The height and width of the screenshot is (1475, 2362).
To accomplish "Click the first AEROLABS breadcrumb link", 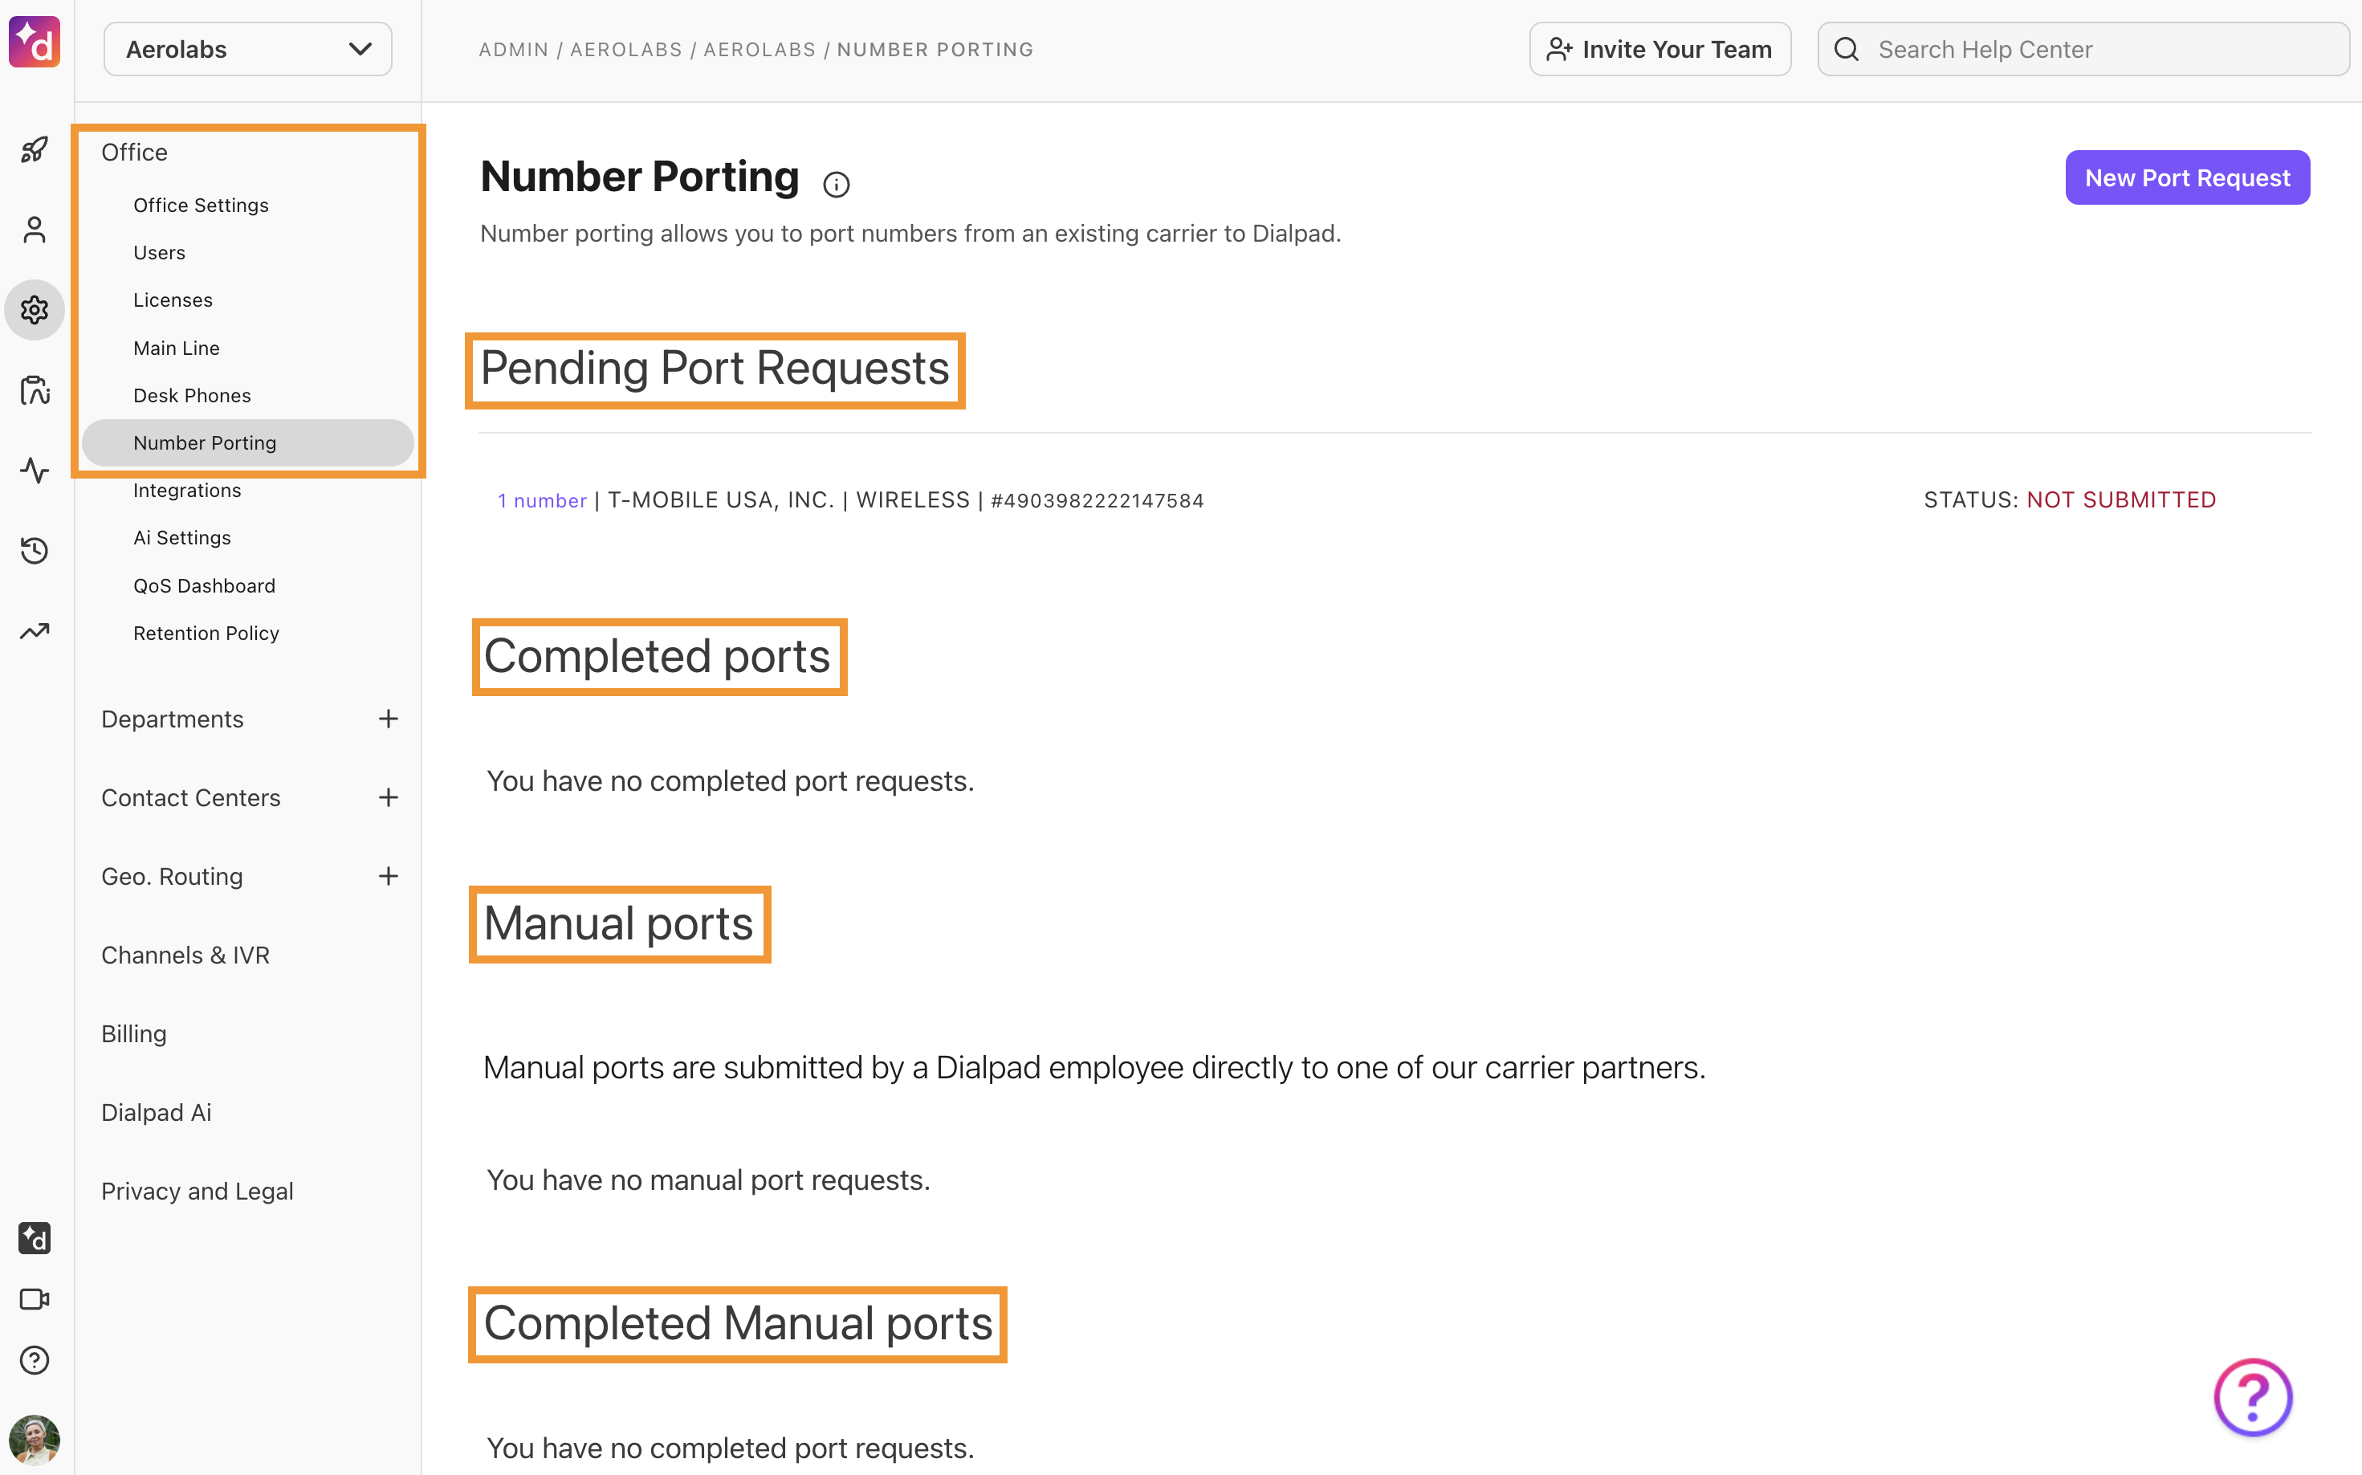I will coord(626,50).
